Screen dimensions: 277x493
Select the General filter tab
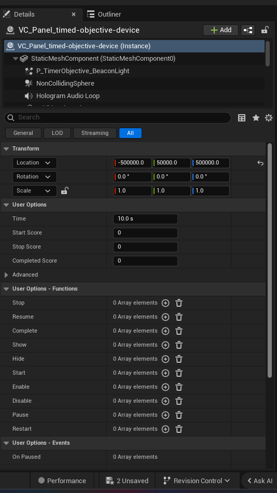(x=23, y=133)
